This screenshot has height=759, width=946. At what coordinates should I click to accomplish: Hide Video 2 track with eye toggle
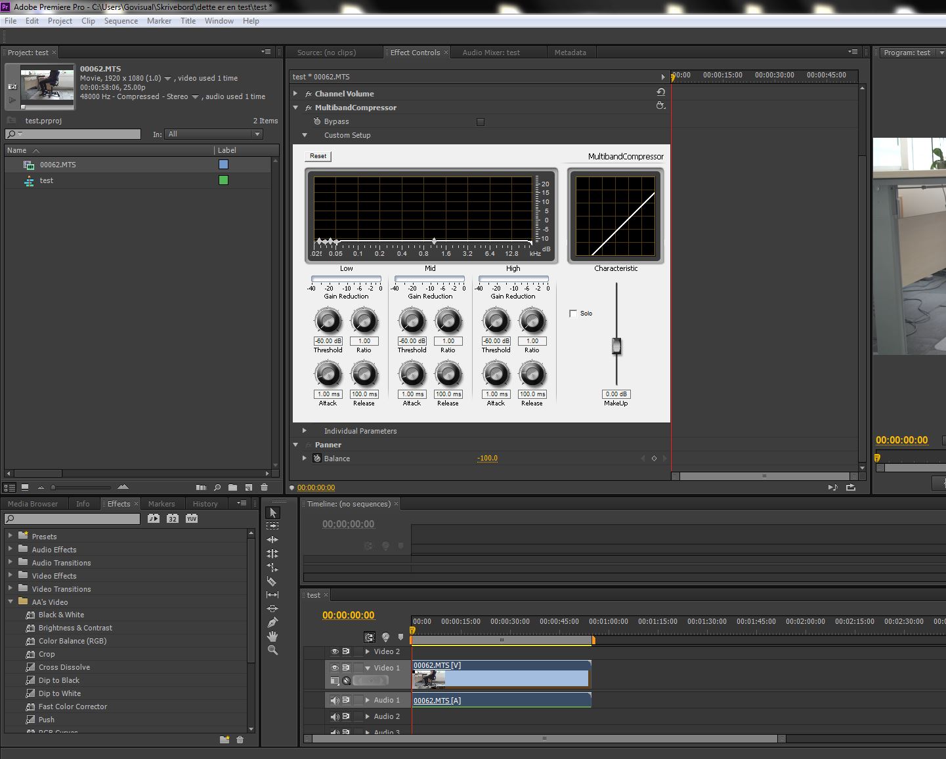point(335,651)
